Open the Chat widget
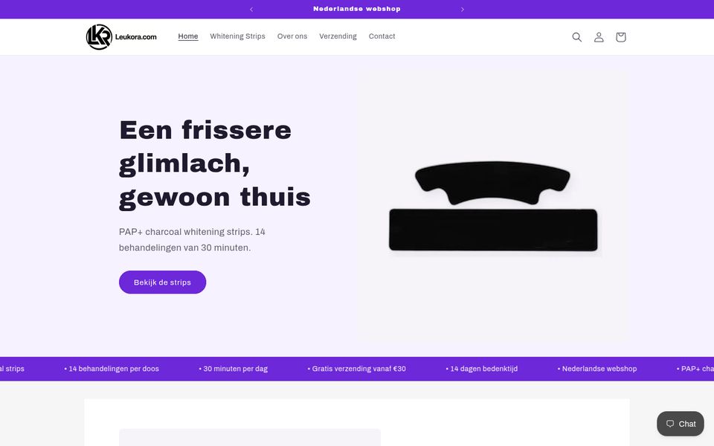Screen dimensions: 714x446 click(681, 424)
